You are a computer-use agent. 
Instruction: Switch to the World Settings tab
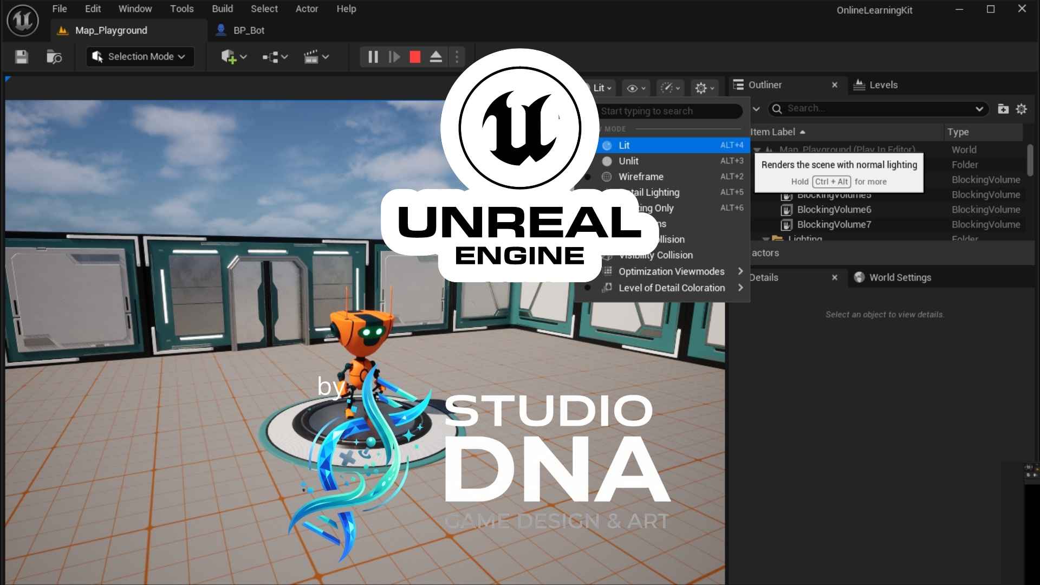(893, 277)
